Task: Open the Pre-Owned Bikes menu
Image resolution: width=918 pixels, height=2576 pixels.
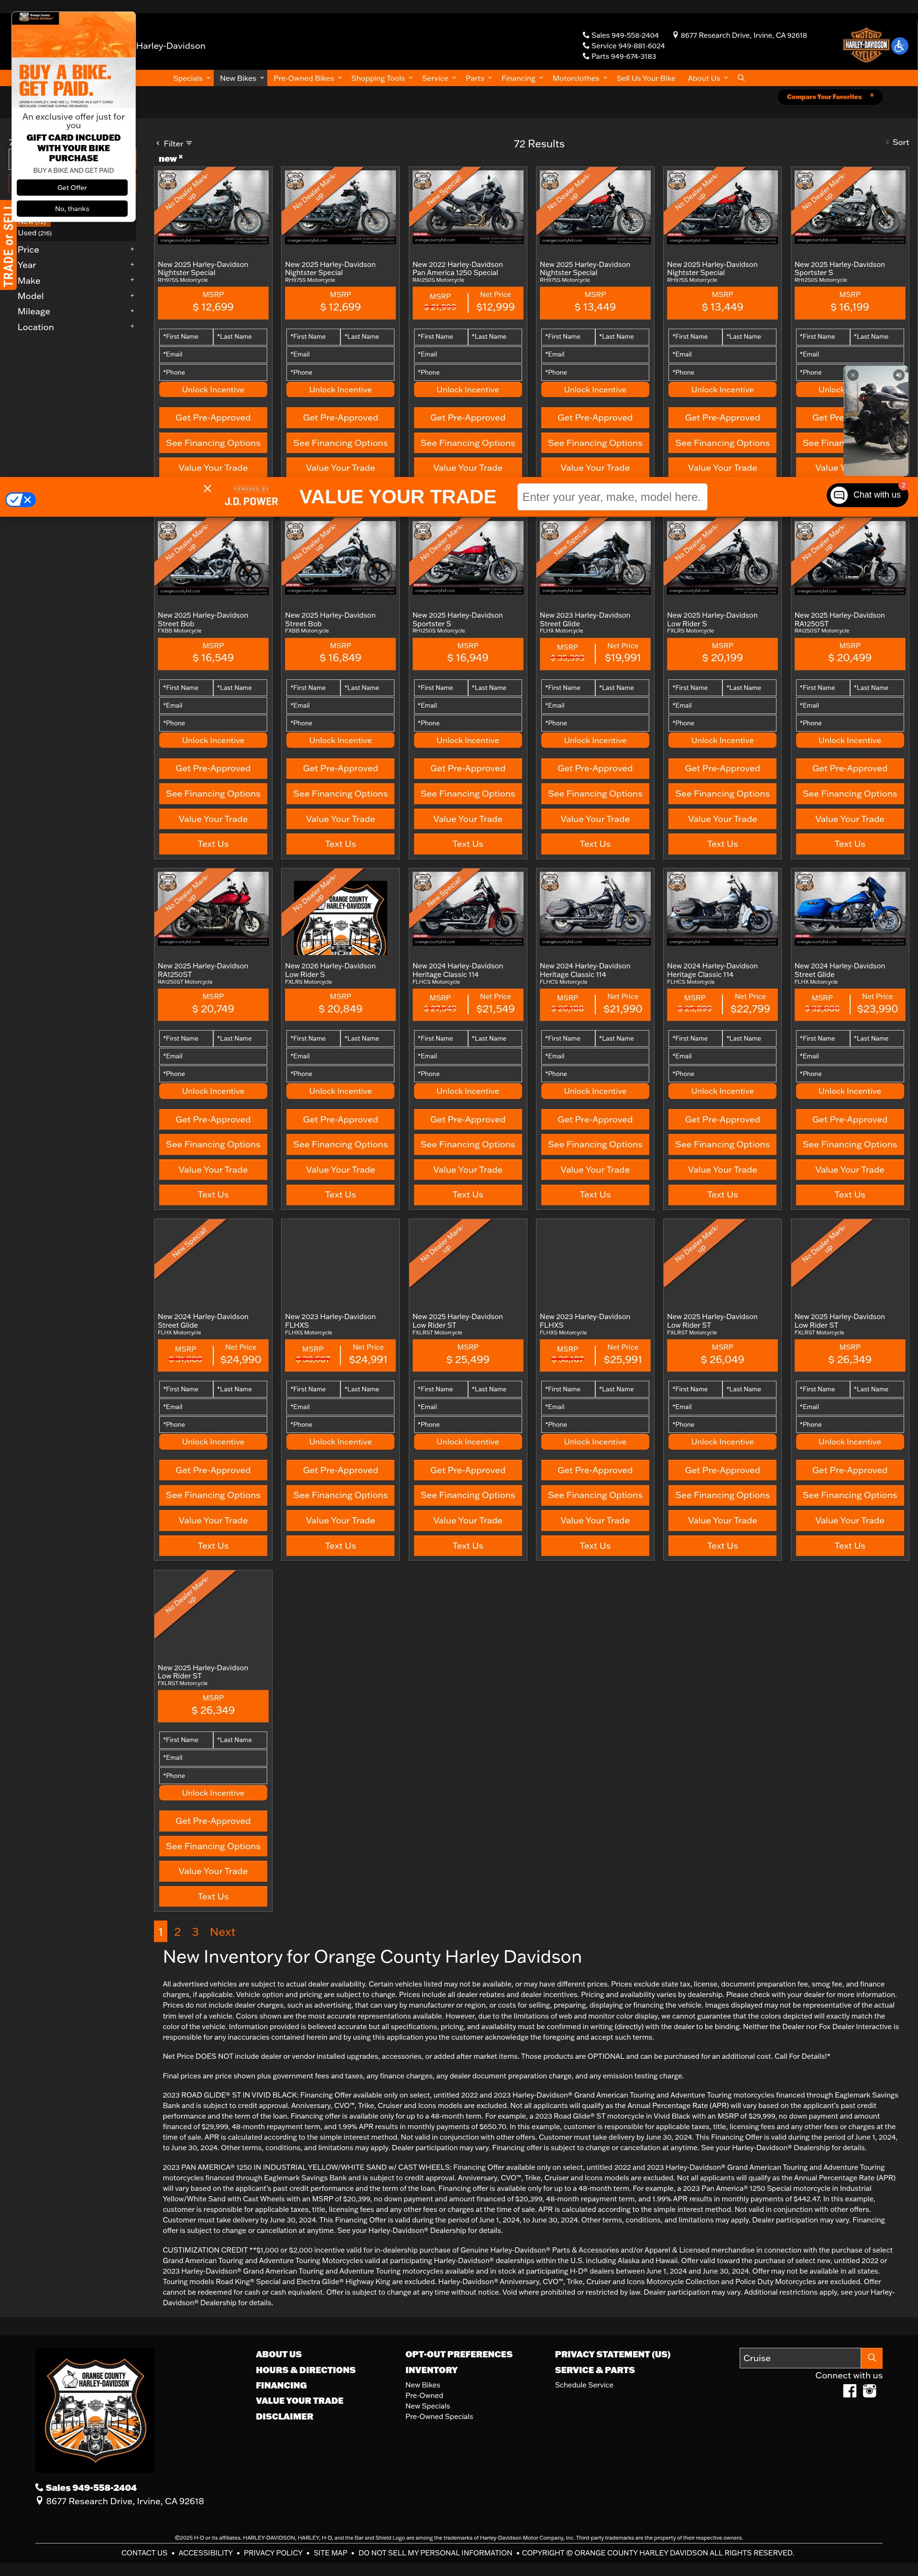Action: coord(306,78)
